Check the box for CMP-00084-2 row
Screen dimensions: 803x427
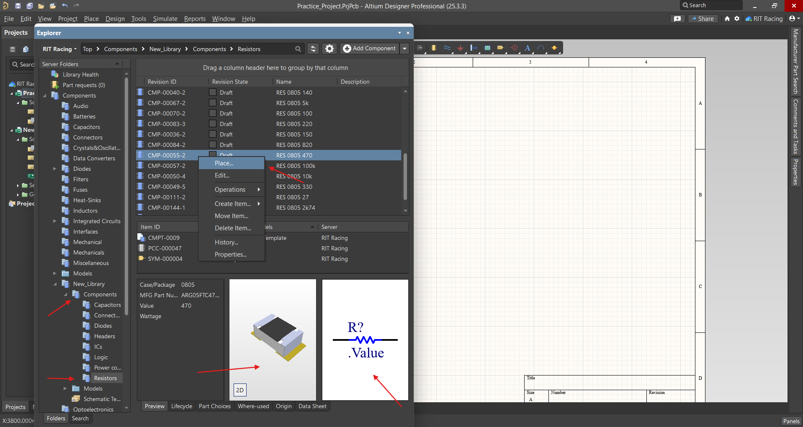tap(213, 144)
